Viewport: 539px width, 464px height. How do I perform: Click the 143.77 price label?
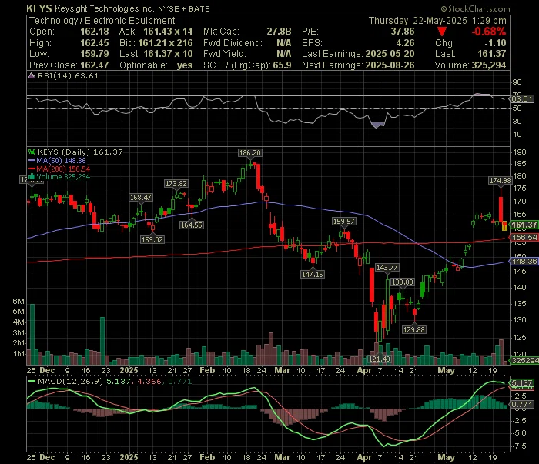coord(387,267)
